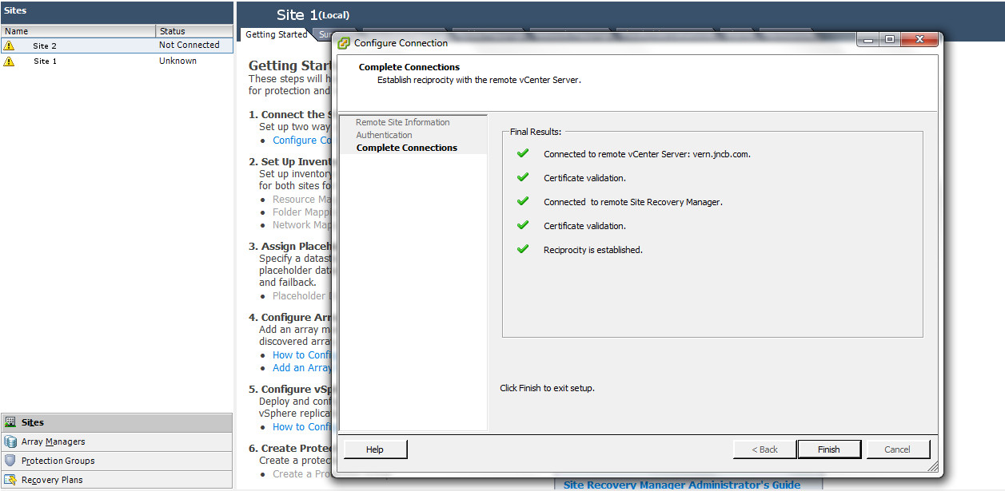Click text Connected to remote vCenter Server: vern.jncb.com
This screenshot has height=491, width=1005.
pyautogui.click(x=647, y=154)
